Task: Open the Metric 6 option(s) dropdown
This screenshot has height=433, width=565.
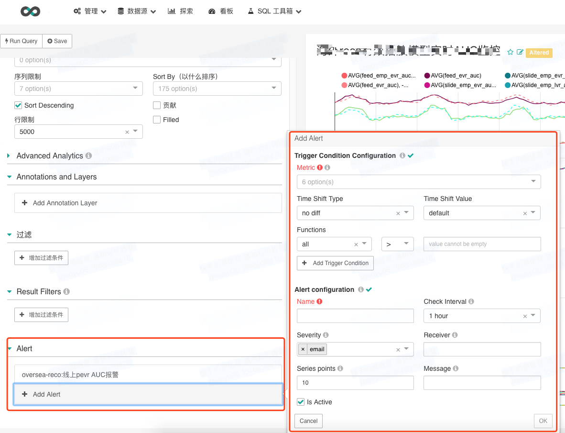Action: coord(419,182)
